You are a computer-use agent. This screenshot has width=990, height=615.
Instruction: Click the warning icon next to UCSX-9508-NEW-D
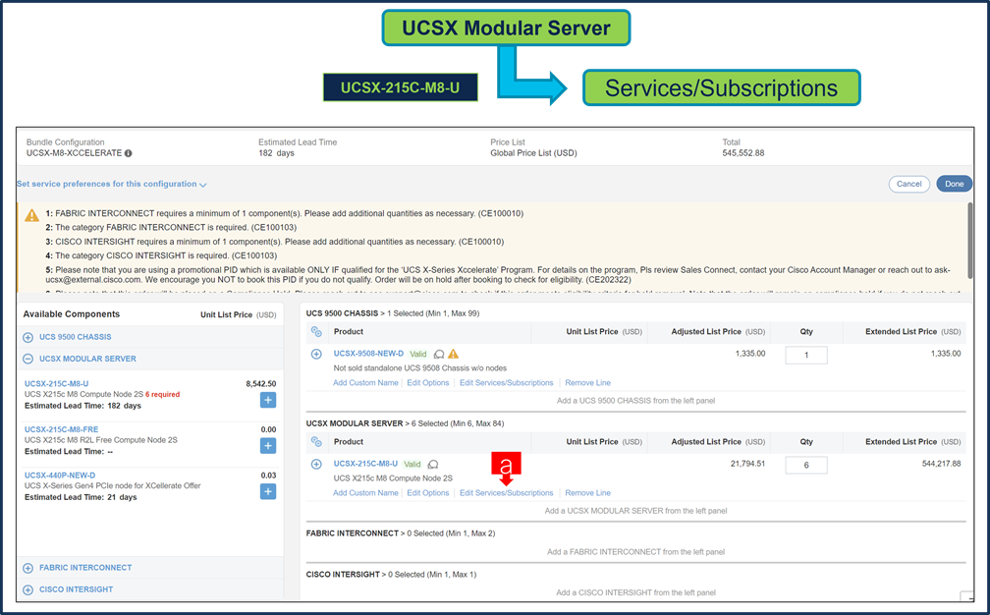453,354
